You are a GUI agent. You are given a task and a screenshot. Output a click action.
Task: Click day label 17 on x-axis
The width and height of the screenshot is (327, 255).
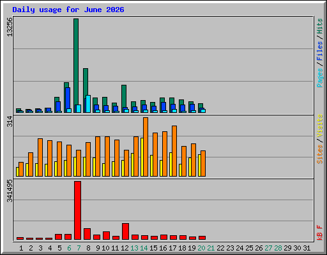[x=172, y=248]
